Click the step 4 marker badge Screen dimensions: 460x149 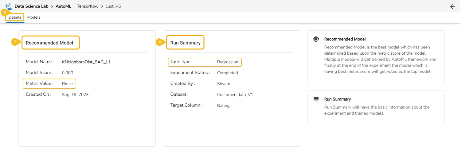click(x=160, y=42)
